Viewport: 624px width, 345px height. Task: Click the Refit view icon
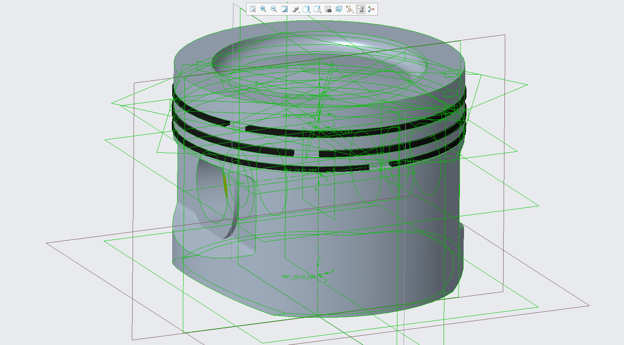click(x=253, y=9)
